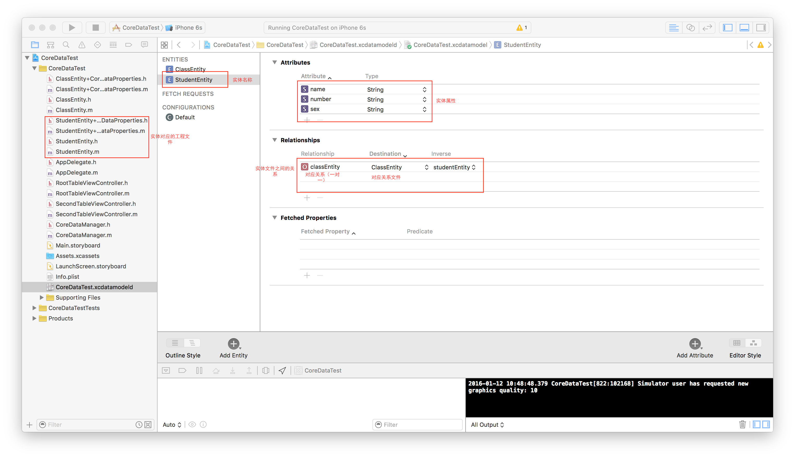Expand the Fetched Properties section
Screen dimensions: 795x458
276,217
